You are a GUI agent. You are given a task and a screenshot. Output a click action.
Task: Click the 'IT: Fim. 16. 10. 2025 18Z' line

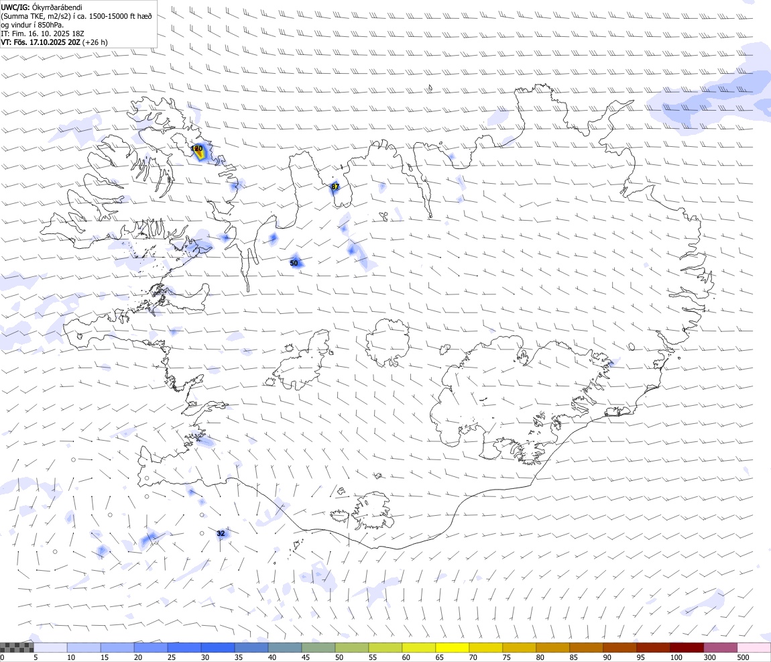[x=42, y=34]
